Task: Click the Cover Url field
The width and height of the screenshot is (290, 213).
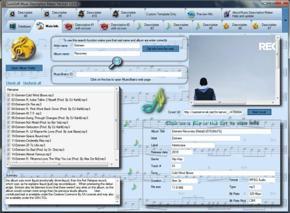Action: (213, 112)
